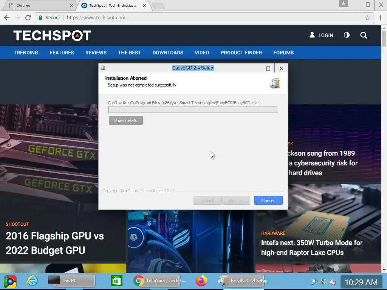The height and width of the screenshot is (290, 387).
Task: Click the SHOOTOUT category label
Action: pos(17,224)
